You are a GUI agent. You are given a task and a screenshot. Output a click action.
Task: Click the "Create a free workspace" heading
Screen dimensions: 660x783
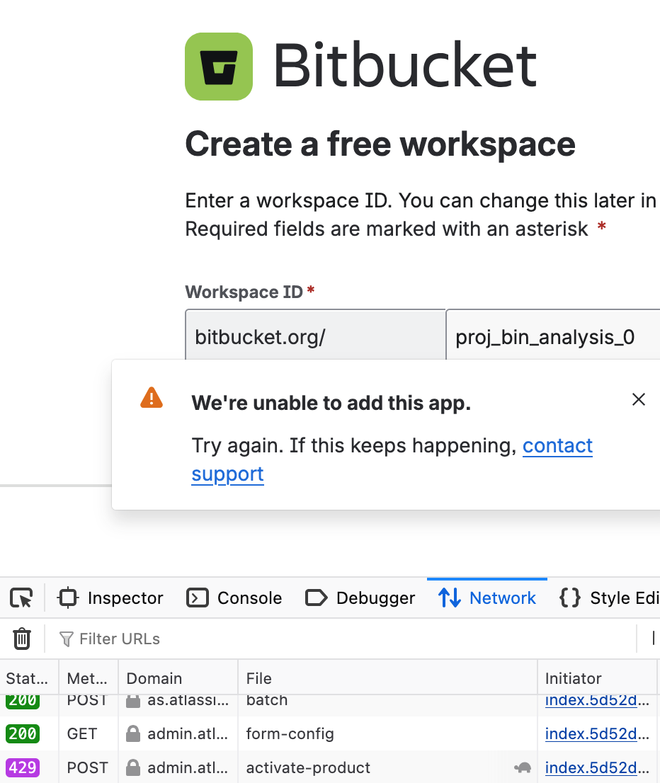point(380,144)
